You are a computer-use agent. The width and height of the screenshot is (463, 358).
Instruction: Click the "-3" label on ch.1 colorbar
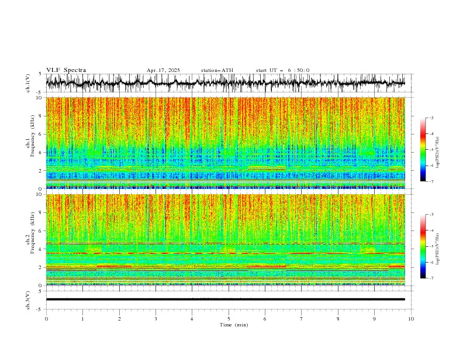tap(431, 118)
